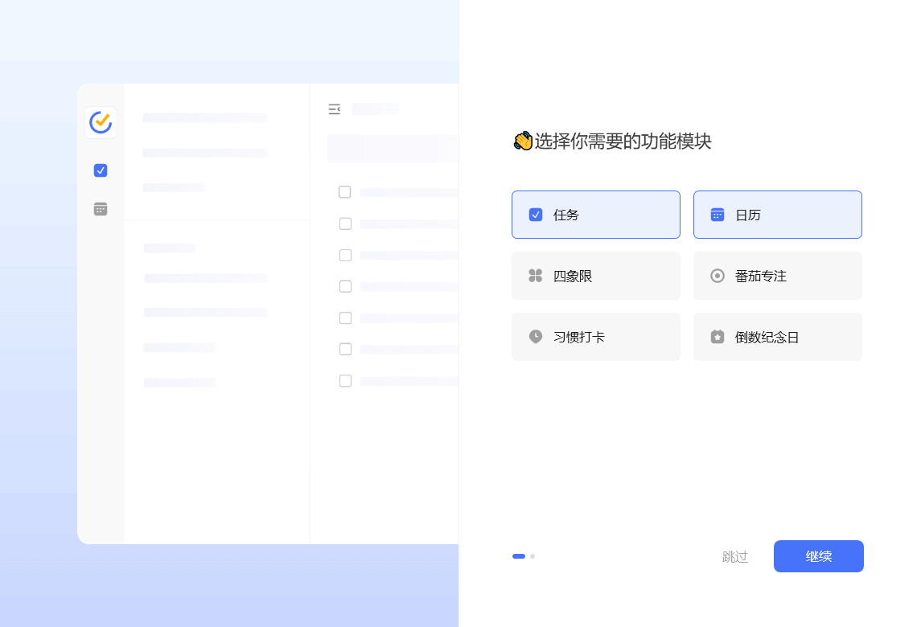This screenshot has height=627, width=917.
Task: Enable the 番茄专注 module
Action: tap(778, 276)
